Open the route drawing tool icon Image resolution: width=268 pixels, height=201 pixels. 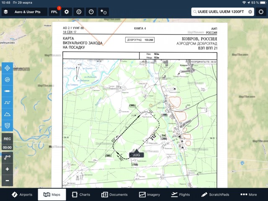pos(7,158)
